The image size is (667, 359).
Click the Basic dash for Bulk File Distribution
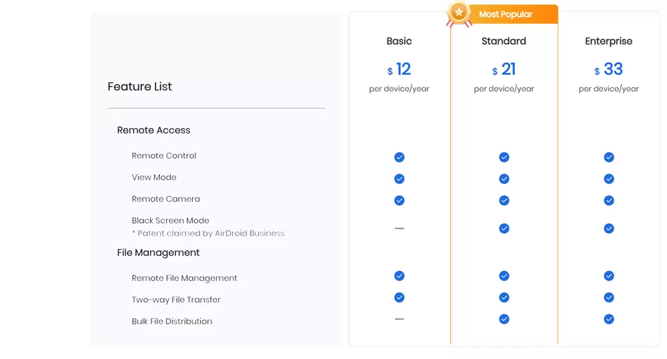399,319
